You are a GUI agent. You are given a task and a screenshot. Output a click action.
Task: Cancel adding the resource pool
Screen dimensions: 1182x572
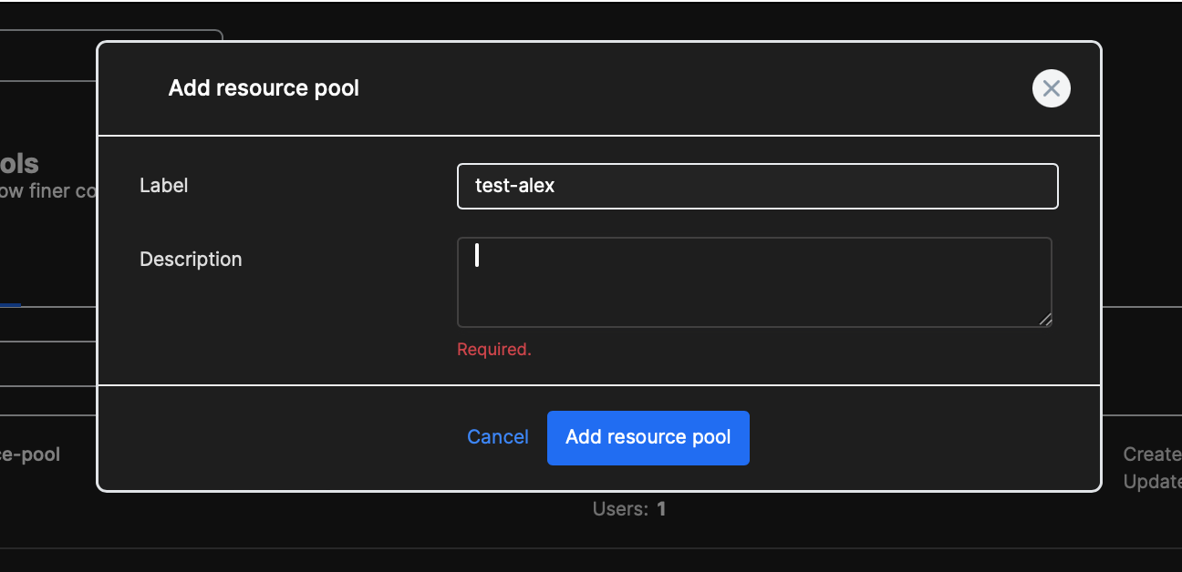pyautogui.click(x=497, y=437)
